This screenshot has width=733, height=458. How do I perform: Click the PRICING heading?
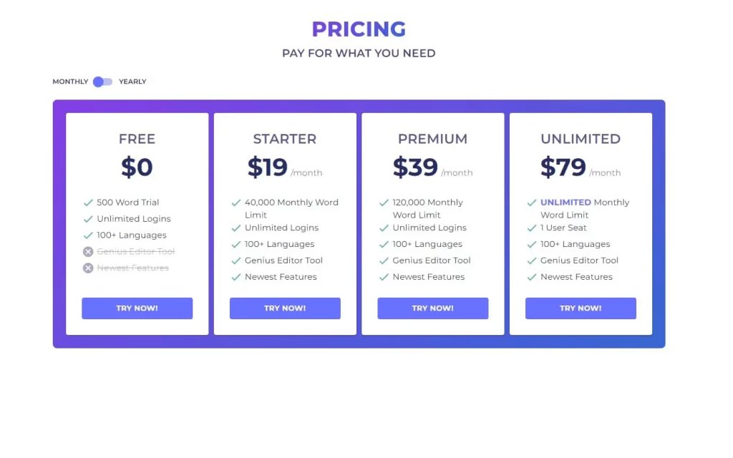tap(359, 29)
